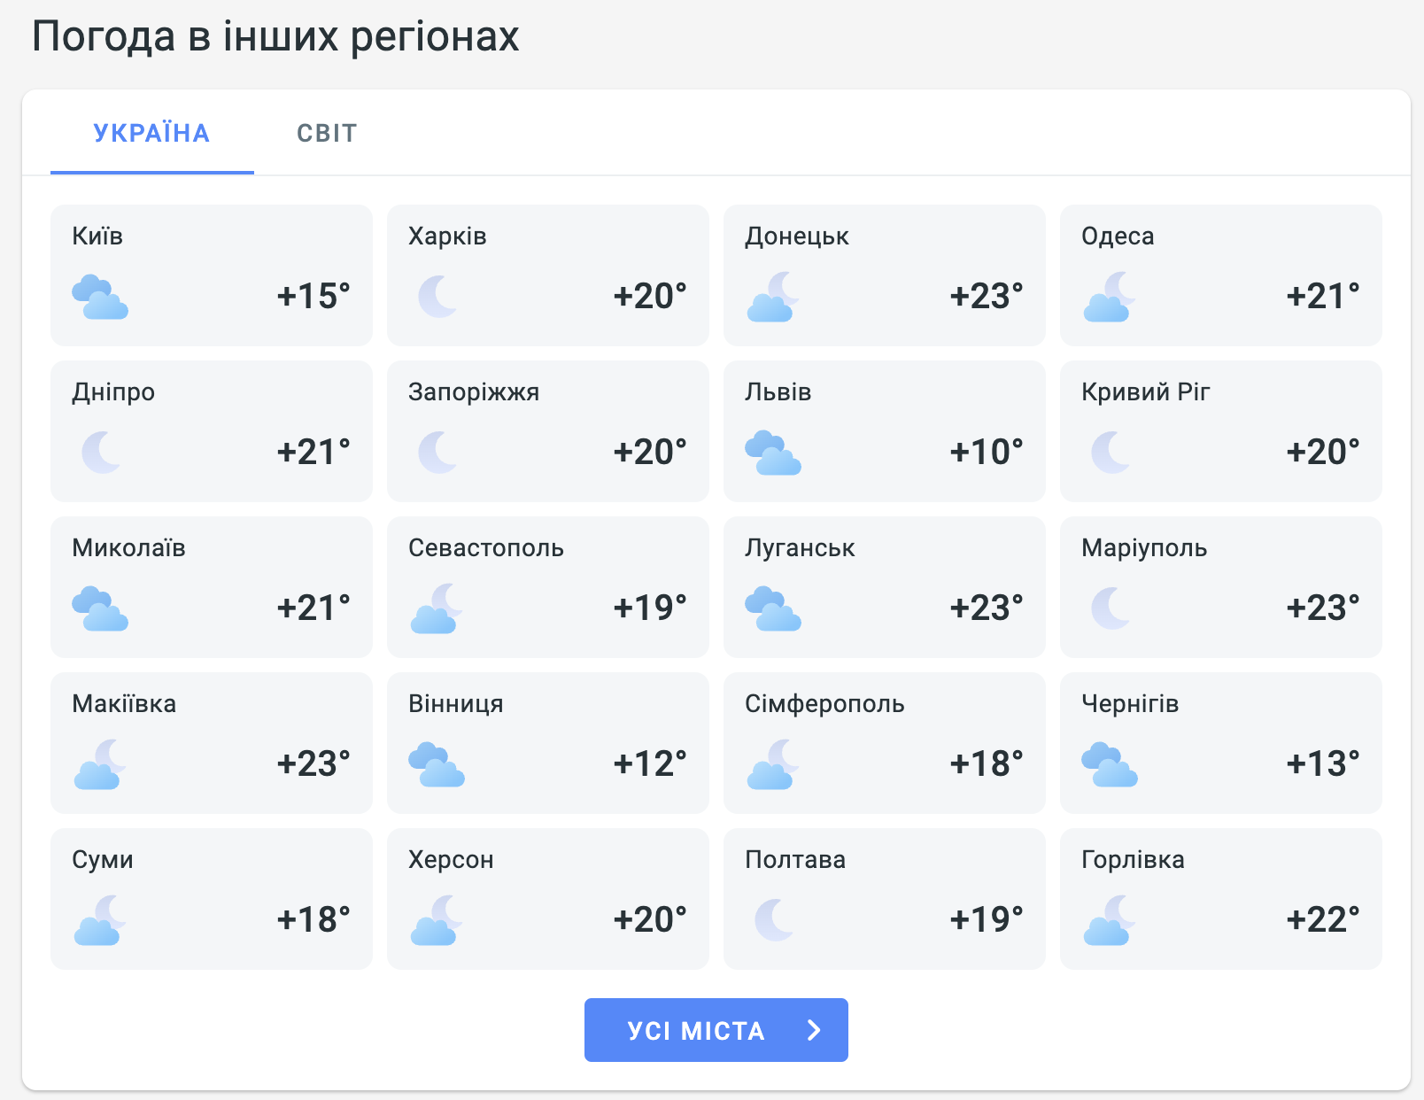The image size is (1424, 1100).
Task: Click the cloudy moon icon for Донецьк
Action: point(773,297)
